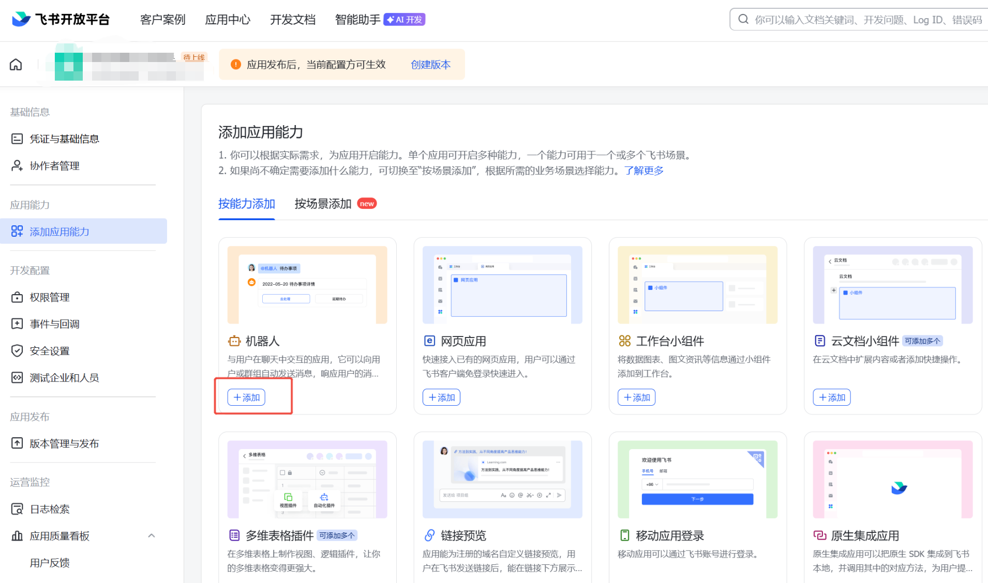Open 事件与回调 in sidebar
Viewport: 988px width, 583px height.
[x=54, y=324]
